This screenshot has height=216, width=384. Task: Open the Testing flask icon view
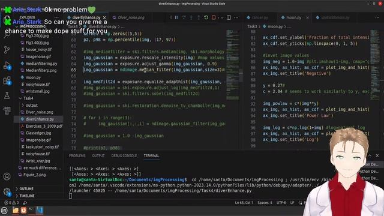[x=7, y=95]
